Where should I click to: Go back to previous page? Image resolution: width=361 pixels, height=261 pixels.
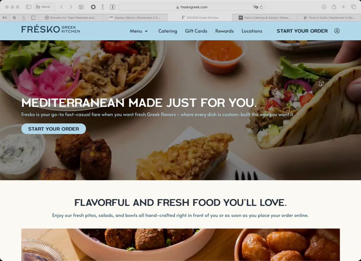pyautogui.click(x=62, y=7)
